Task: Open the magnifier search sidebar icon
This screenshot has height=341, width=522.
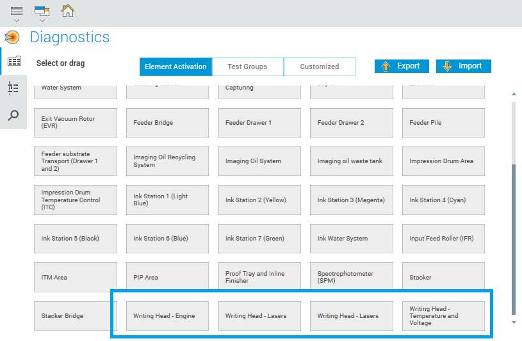Action: point(13,115)
